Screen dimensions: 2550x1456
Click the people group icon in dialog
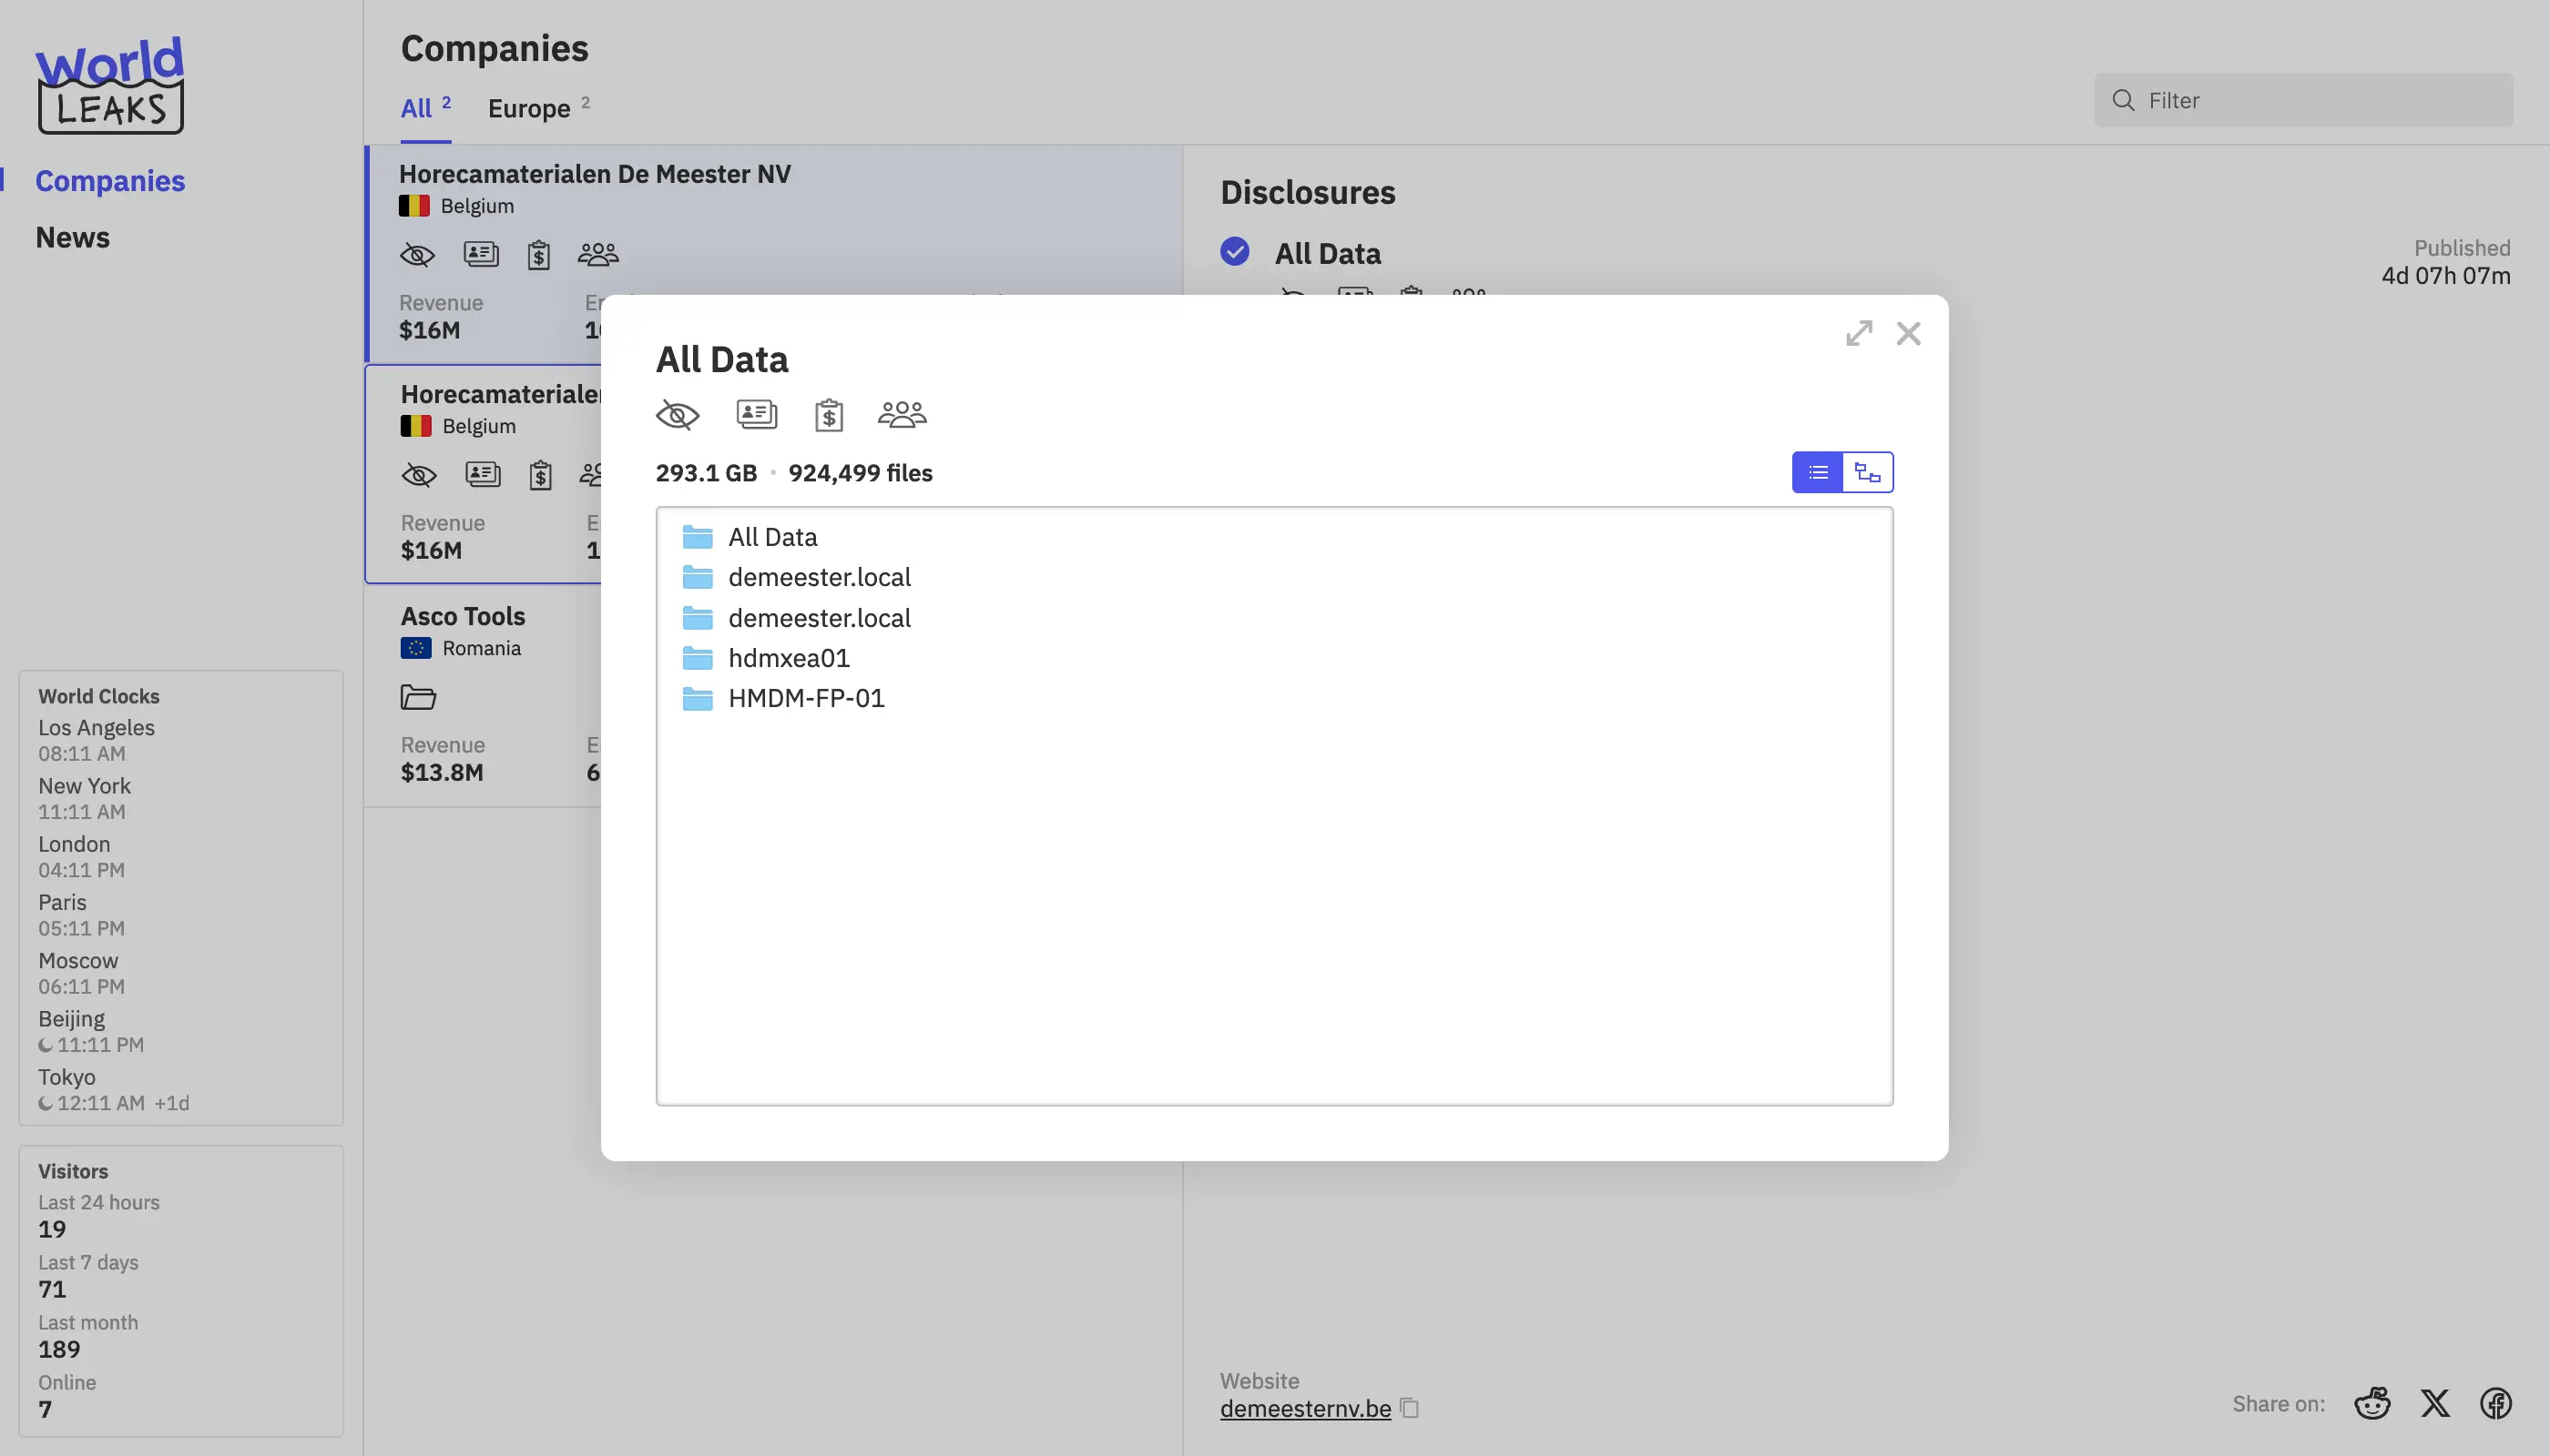902,414
